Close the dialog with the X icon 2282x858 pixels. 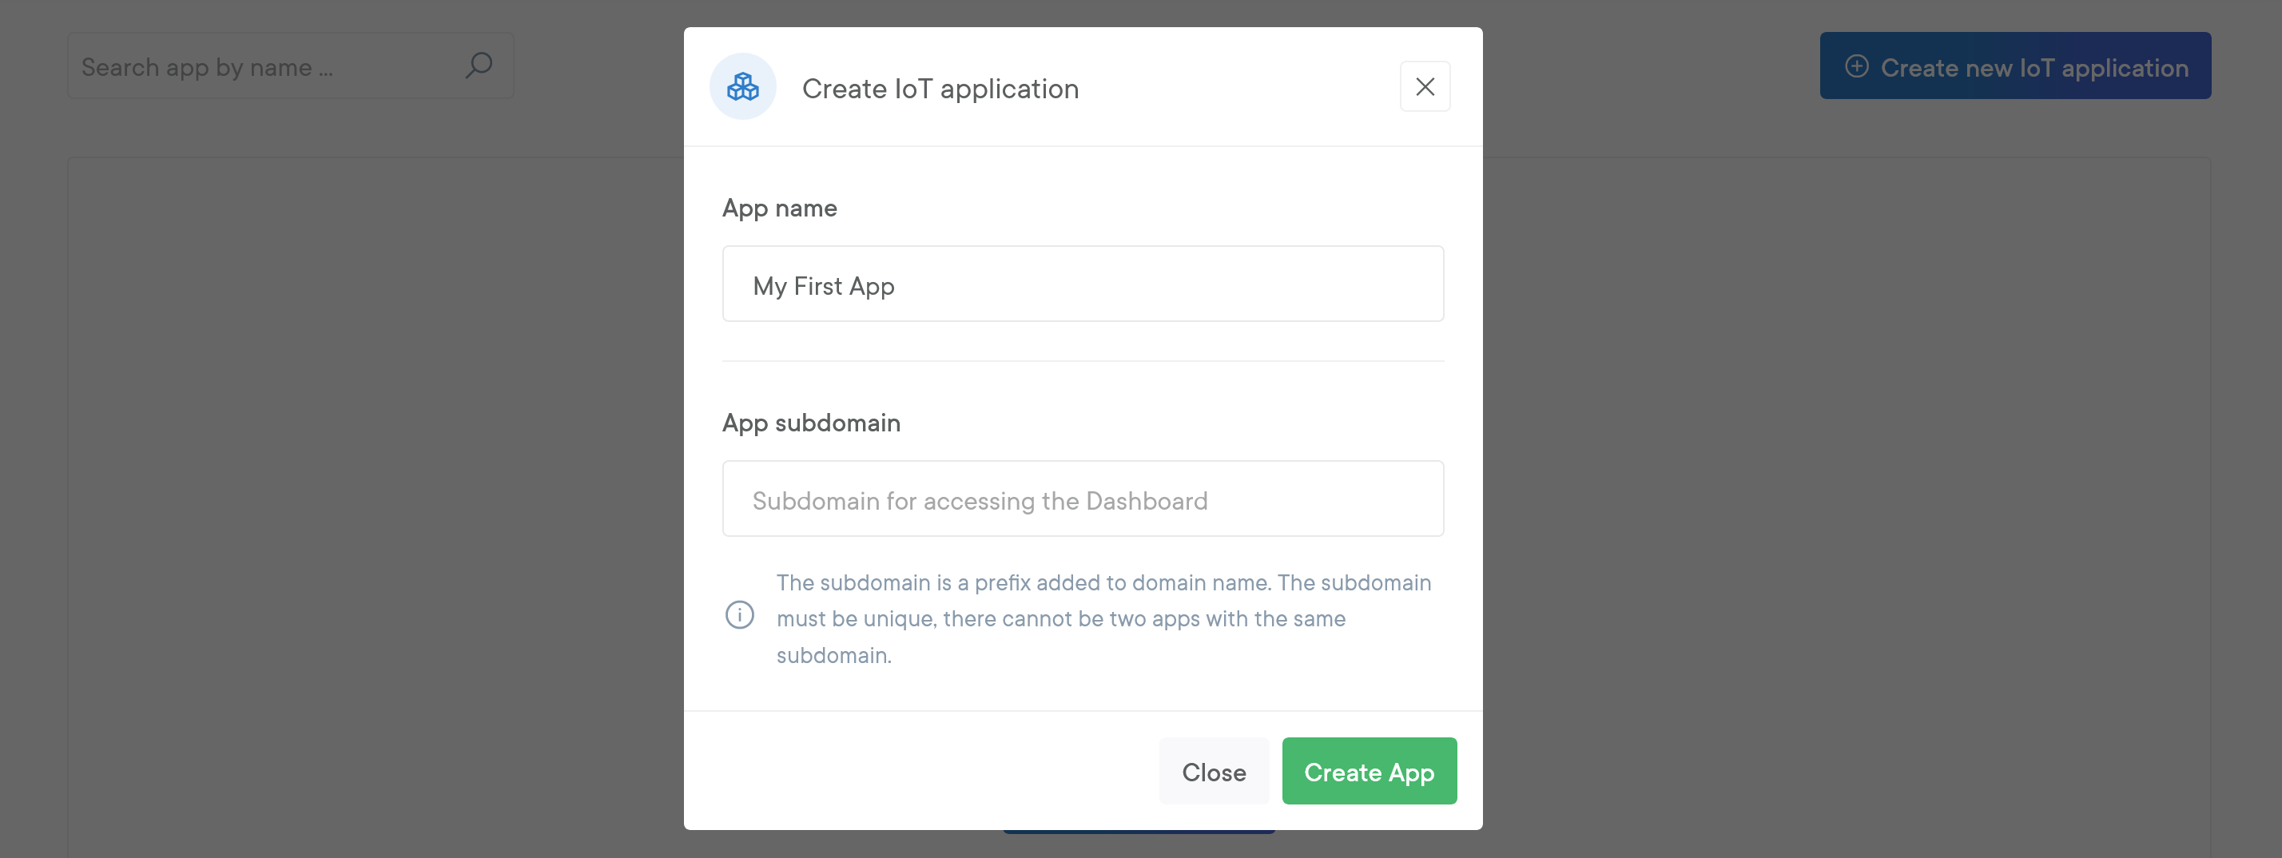1425,87
